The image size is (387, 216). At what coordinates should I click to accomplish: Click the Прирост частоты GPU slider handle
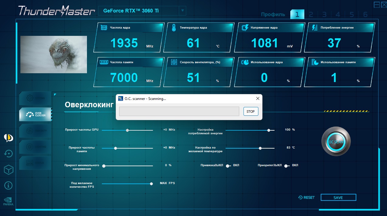(x=127, y=130)
